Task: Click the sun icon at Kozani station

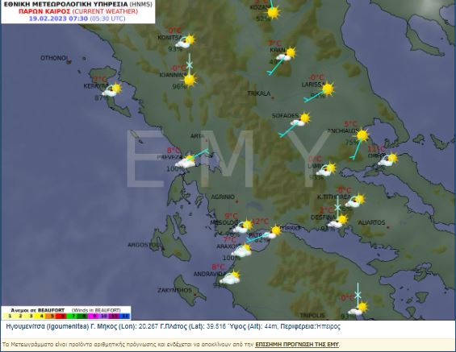Action: click(x=273, y=12)
